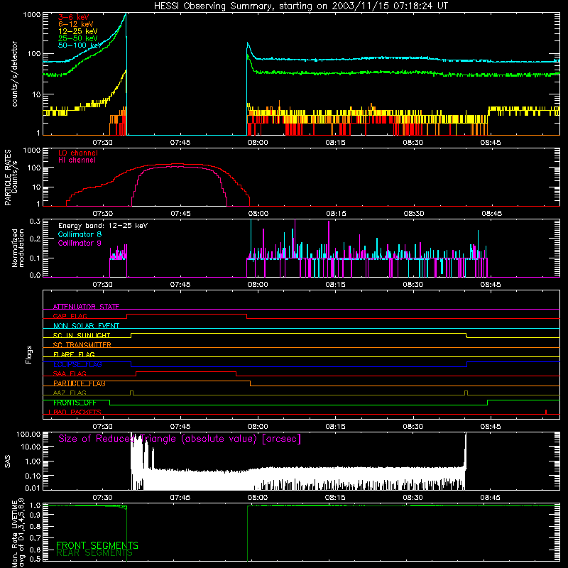Click the GAP_FLAG label
The height and width of the screenshot is (568, 568).
click(70, 316)
